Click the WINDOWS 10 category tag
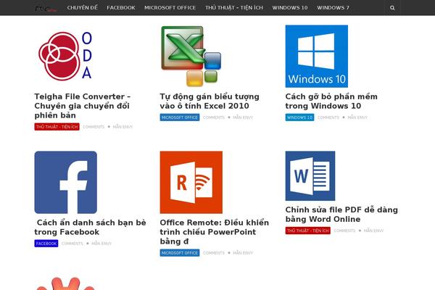435x290 pixels. [x=299, y=117]
